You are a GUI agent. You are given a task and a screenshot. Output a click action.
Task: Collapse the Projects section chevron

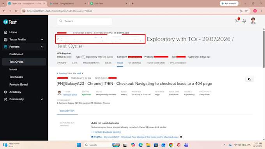pyautogui.click(x=42, y=47)
